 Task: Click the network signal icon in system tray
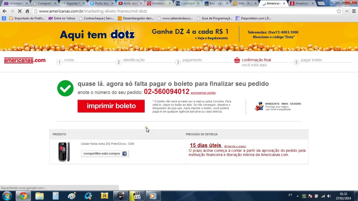323,196
